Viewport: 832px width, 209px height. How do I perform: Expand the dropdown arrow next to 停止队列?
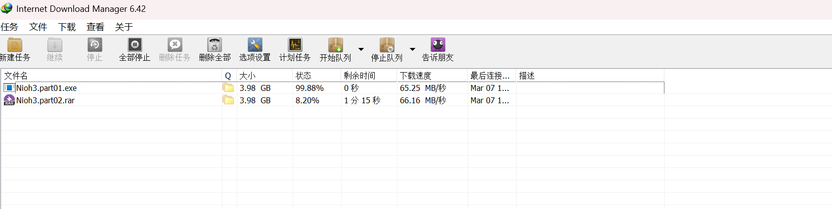[412, 49]
